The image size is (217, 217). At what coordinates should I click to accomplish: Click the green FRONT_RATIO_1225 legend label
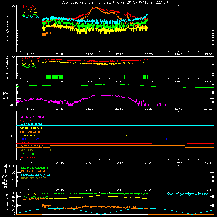pyautogui.click(x=35, y=197)
